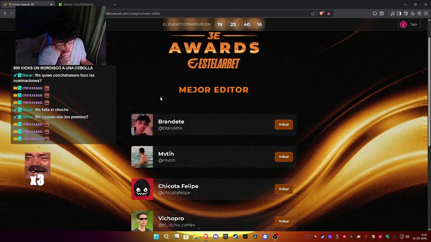
Task: Open DaVinci Resolve from the taskbar
Action: [x=255, y=237]
